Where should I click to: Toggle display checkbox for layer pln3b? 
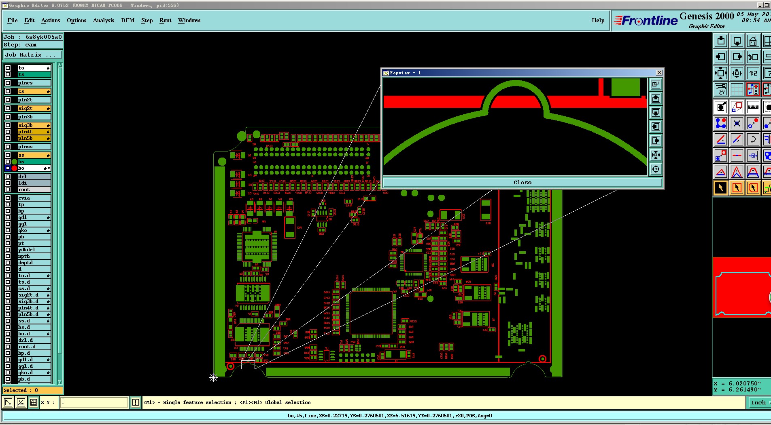pyautogui.click(x=8, y=117)
